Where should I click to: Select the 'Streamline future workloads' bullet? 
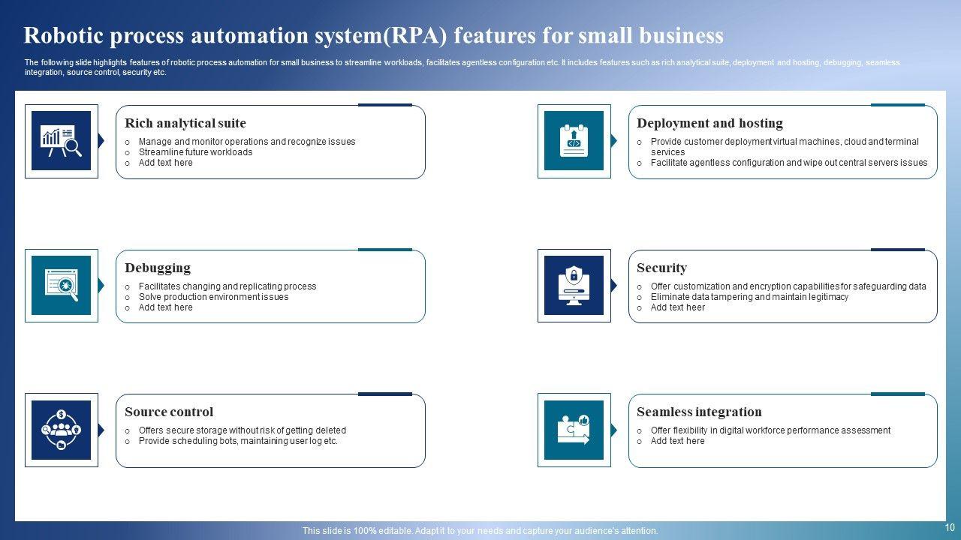pyautogui.click(x=195, y=152)
